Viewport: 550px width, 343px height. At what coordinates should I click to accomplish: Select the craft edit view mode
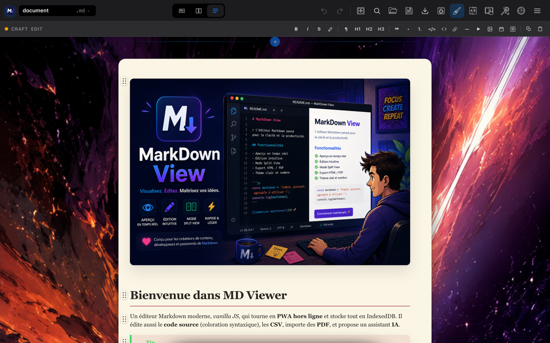click(215, 11)
